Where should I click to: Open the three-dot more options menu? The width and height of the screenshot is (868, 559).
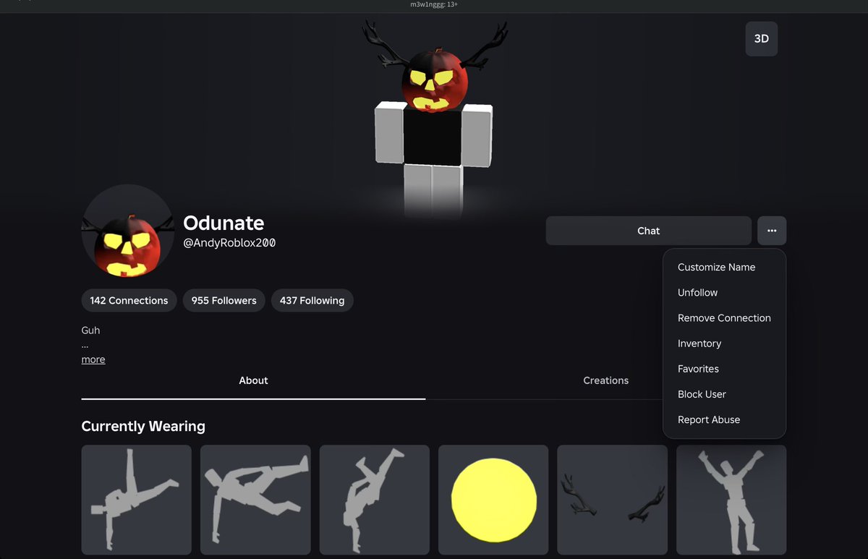[772, 231]
